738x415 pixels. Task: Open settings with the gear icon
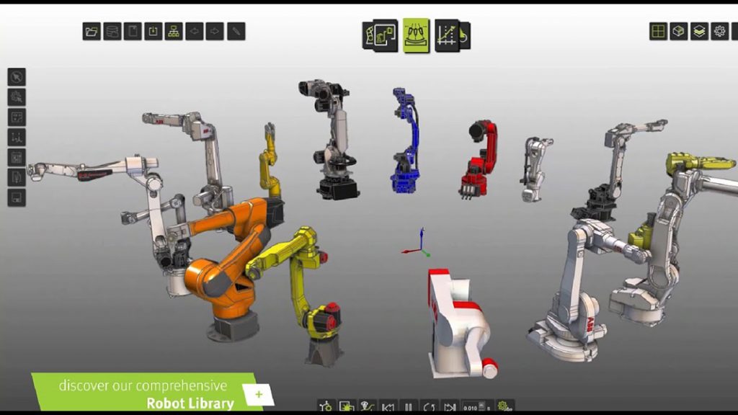[720, 32]
